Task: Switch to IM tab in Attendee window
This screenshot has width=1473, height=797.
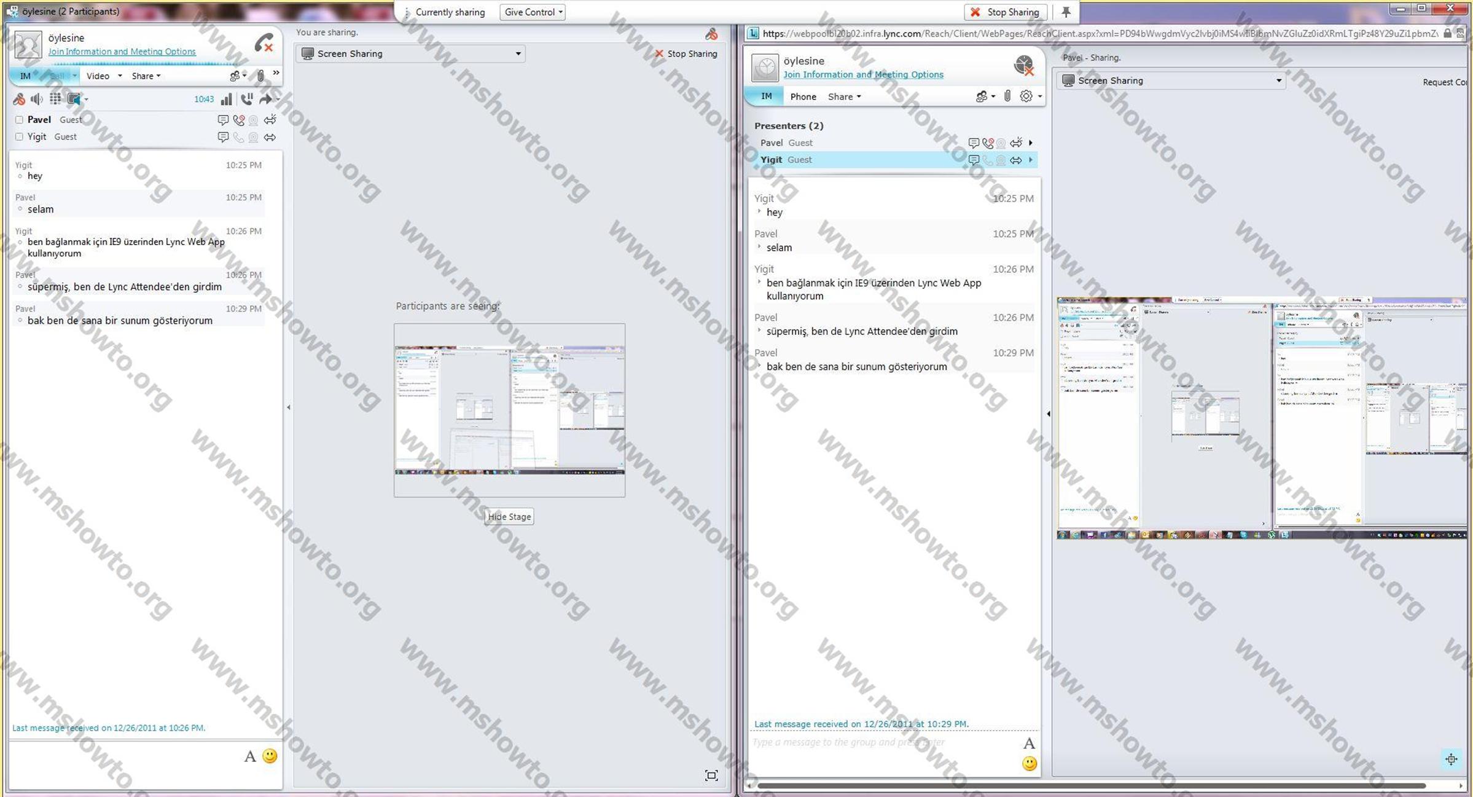Action: (25, 76)
